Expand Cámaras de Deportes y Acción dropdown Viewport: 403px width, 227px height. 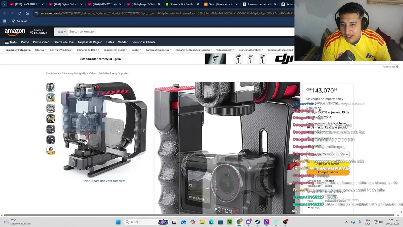[194, 50]
